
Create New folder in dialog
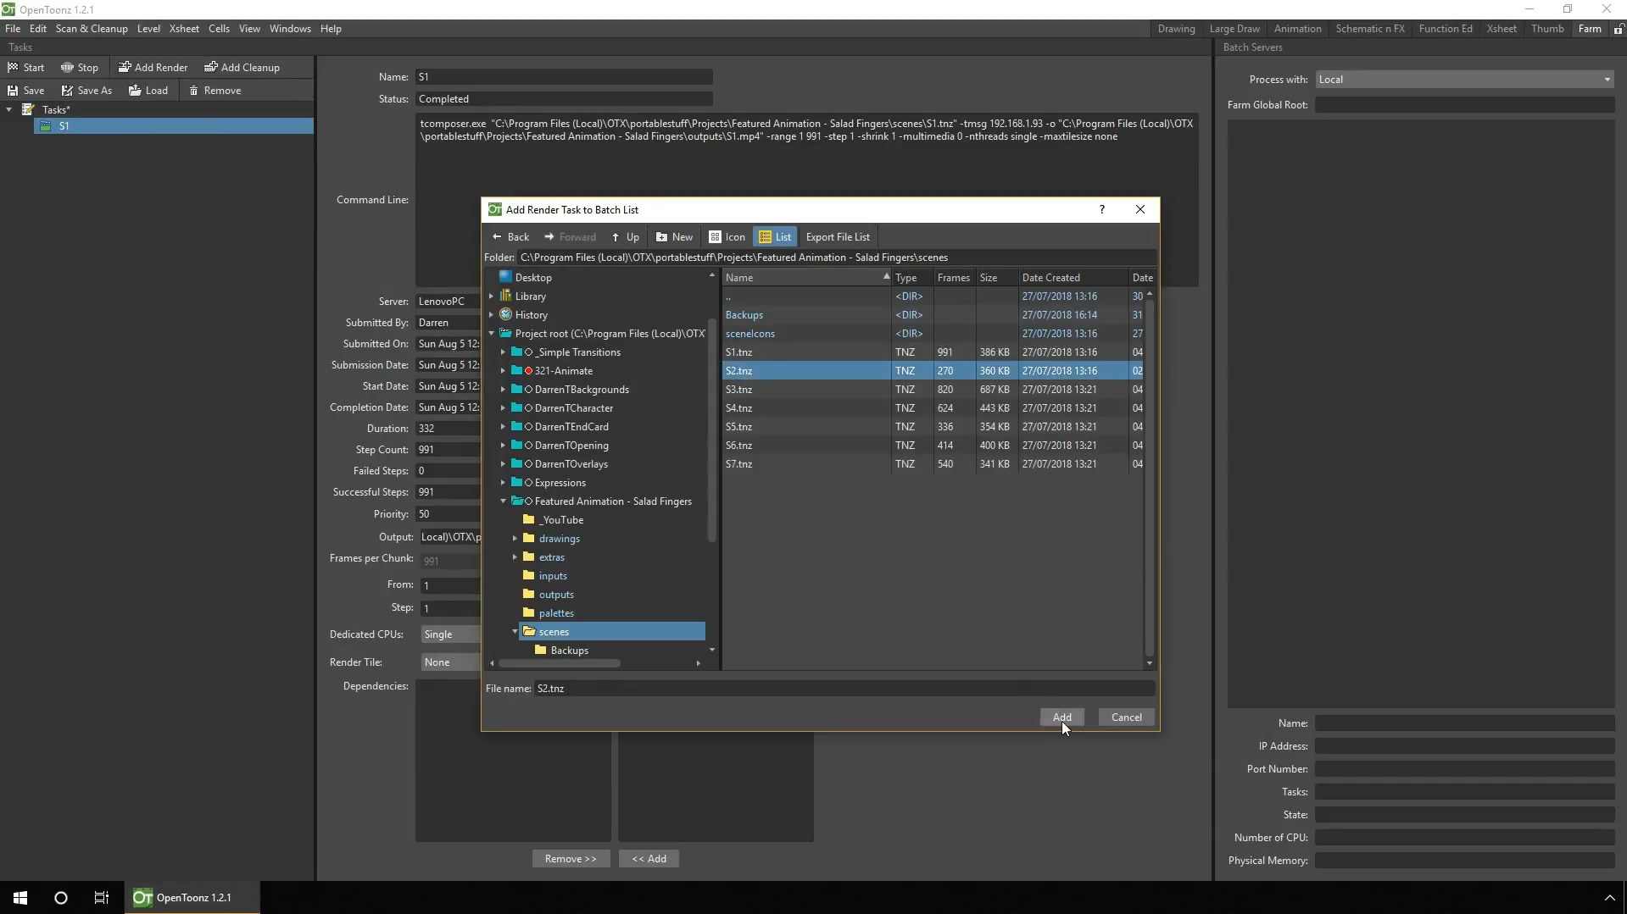[674, 237]
